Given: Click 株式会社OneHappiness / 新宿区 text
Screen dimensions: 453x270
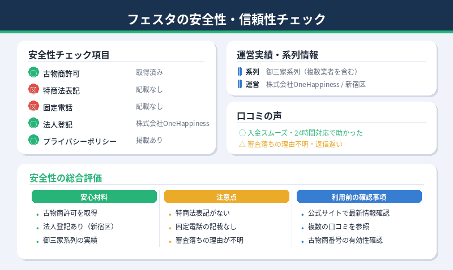Looking at the screenshot, I should point(316,84).
